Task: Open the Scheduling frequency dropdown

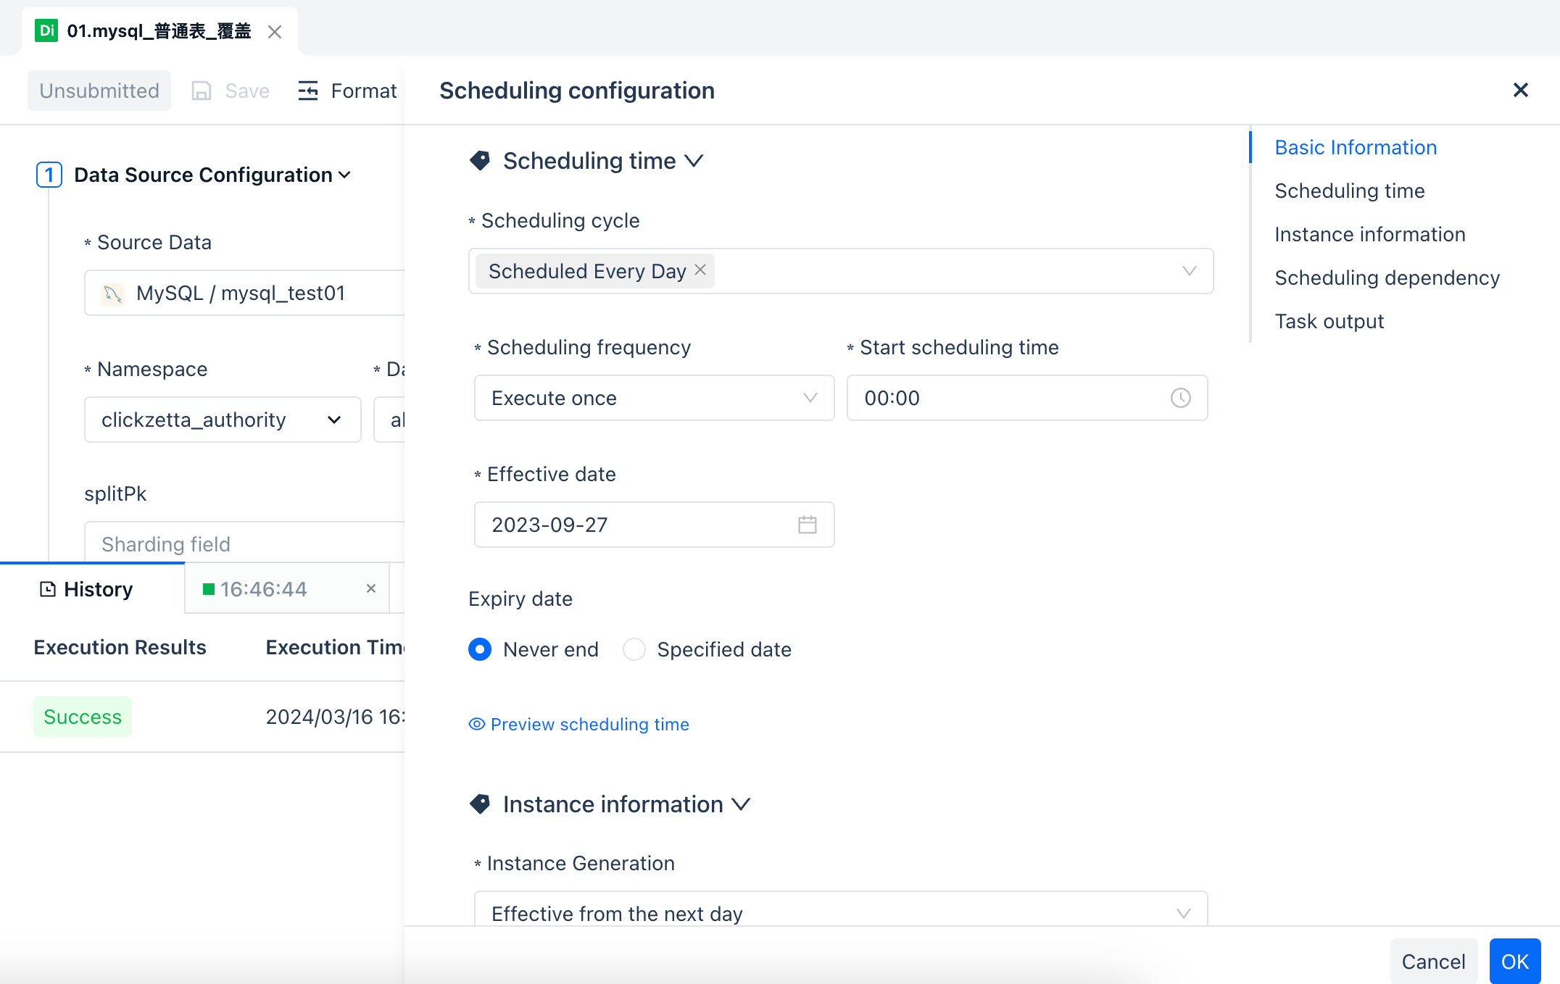Action: 654,398
